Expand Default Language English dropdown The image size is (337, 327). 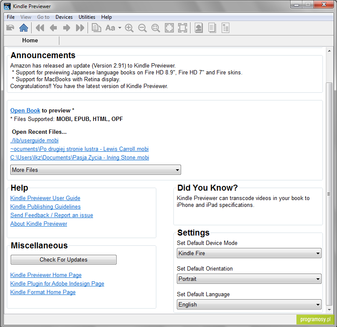tap(249, 304)
